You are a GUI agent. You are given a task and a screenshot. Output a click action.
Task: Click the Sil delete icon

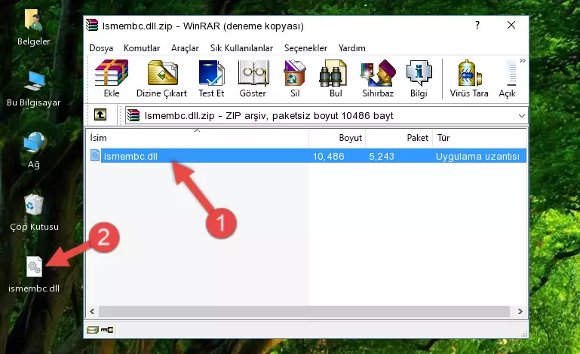click(x=294, y=73)
